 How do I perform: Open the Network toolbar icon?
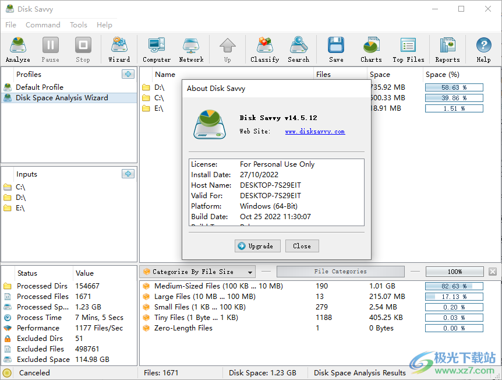(191, 50)
